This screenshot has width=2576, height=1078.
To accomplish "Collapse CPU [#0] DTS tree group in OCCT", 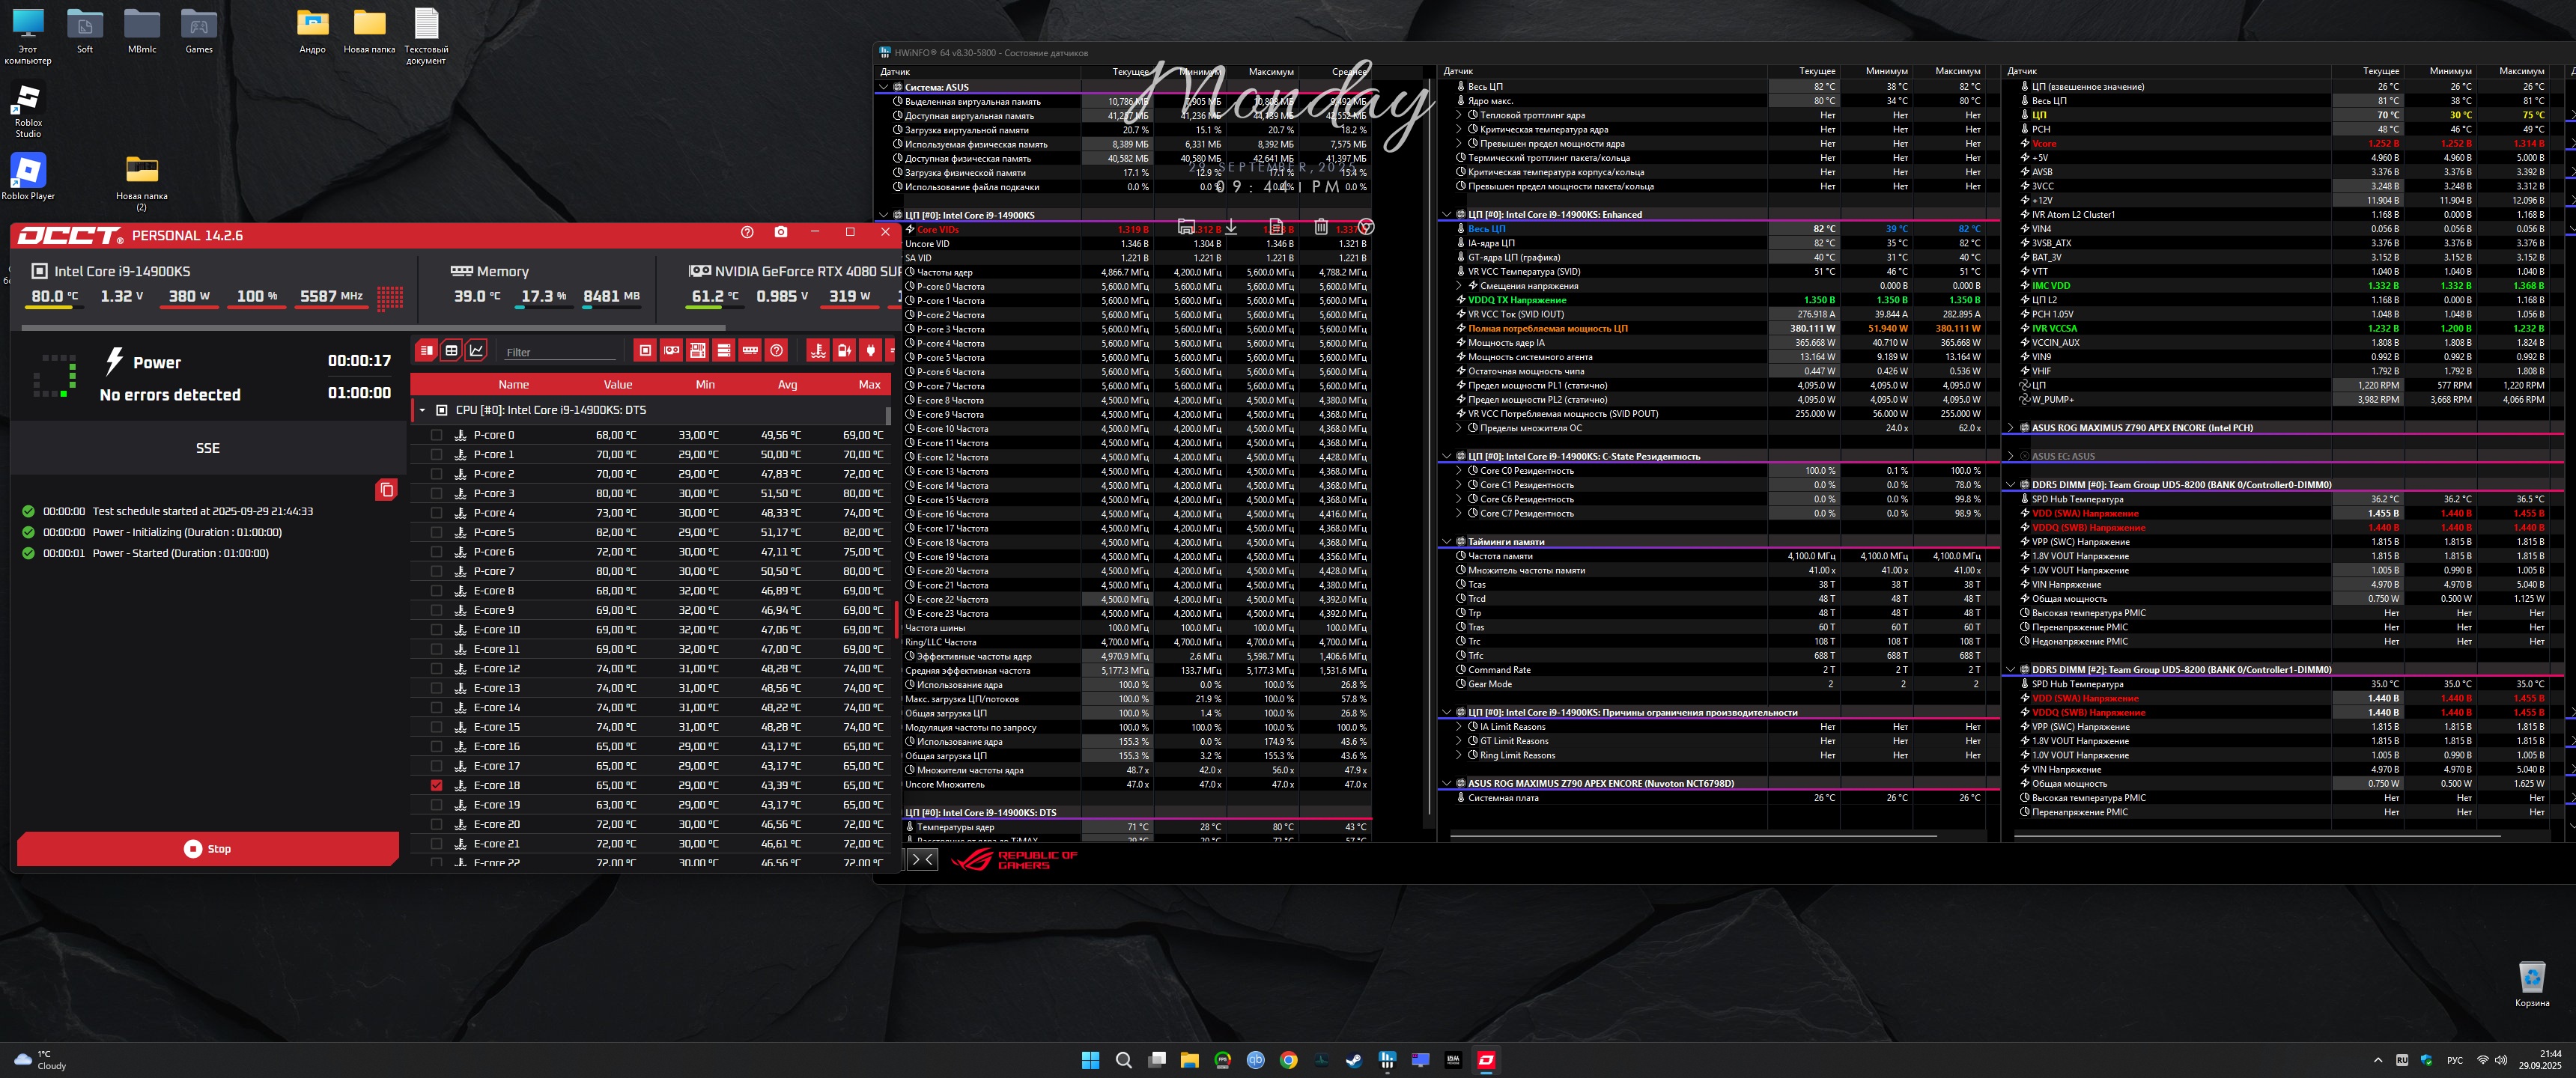I will [x=422, y=410].
